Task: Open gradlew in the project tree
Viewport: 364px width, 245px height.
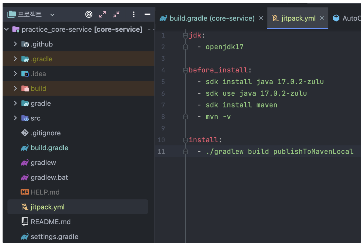Action: coord(43,163)
